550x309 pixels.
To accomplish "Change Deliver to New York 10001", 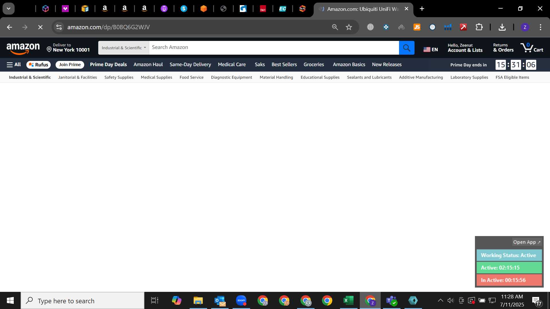I will [x=68, y=48].
